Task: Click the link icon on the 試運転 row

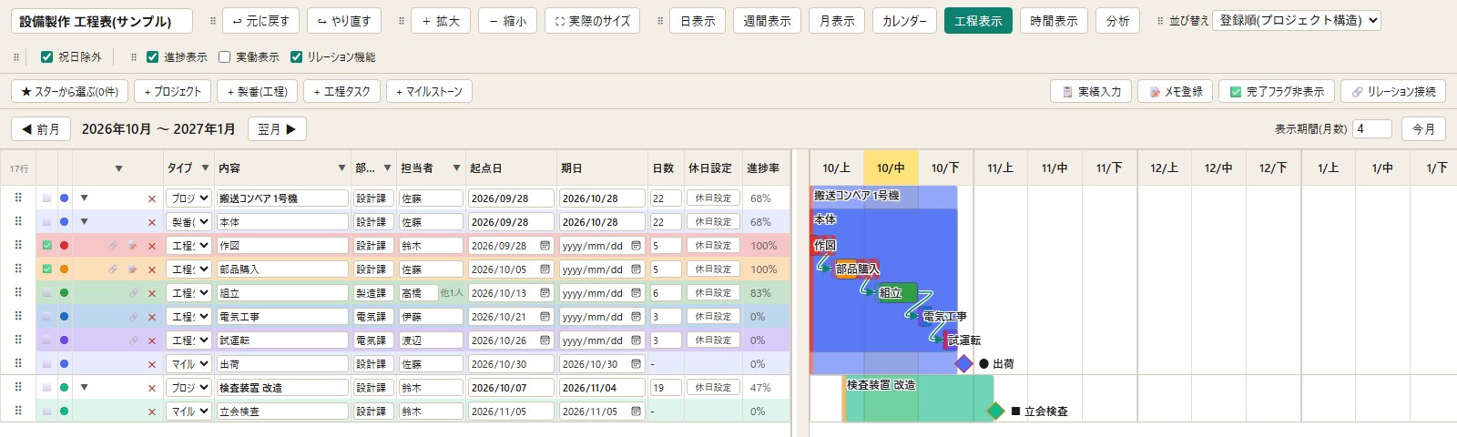Action: click(133, 340)
